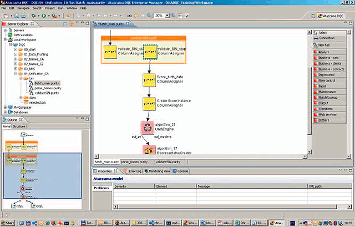Image resolution: width=355 pixels, height=227 pixels.
Task: Collapse the 04_Unification_CA folder
Action: [16, 74]
